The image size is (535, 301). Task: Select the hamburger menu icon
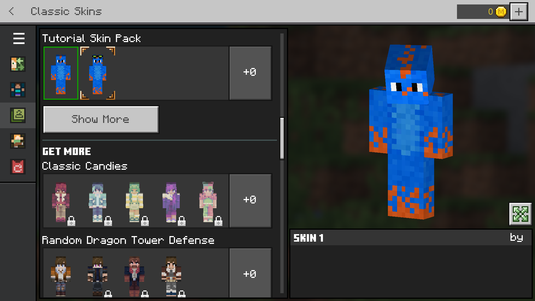(x=19, y=38)
